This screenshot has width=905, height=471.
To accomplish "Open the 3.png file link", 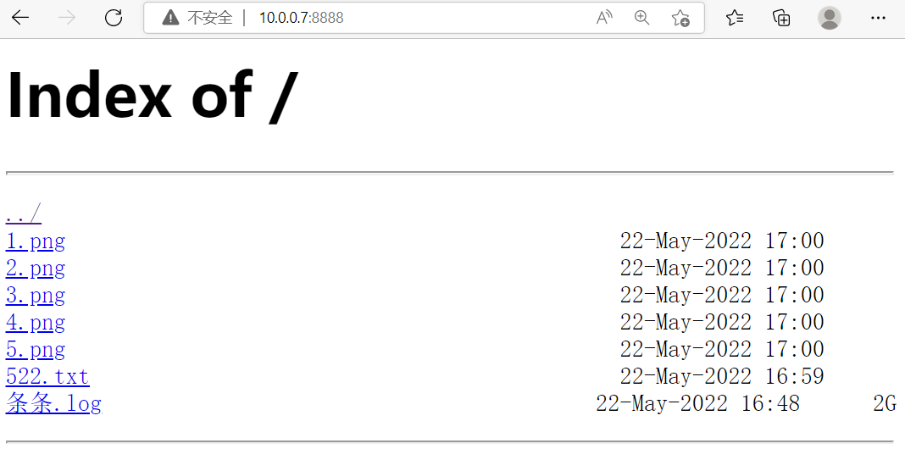I will click(x=35, y=296).
